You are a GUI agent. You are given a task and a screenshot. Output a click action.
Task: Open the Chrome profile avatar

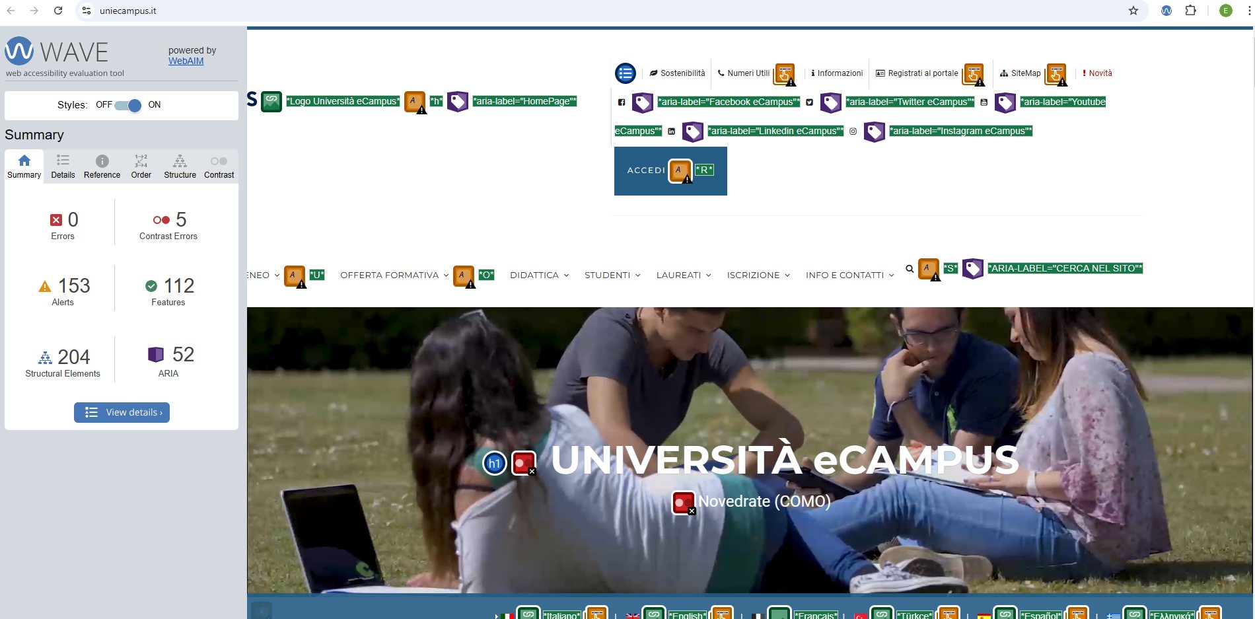1226,11
